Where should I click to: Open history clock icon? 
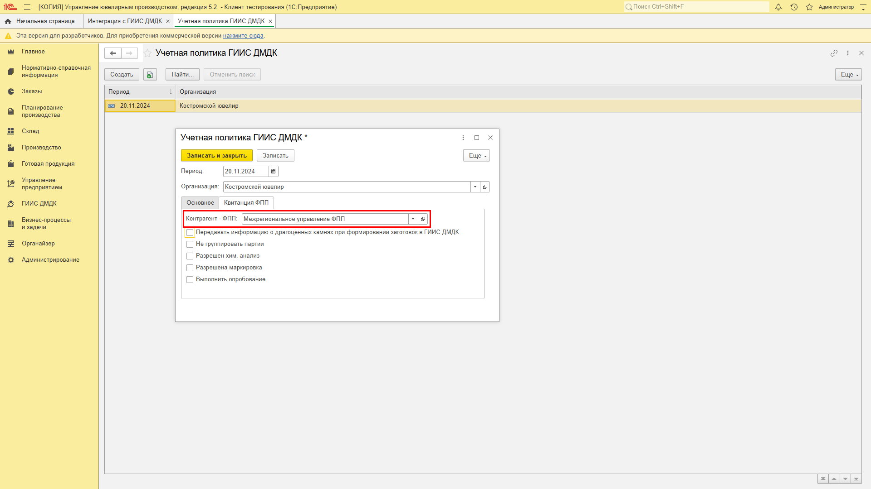794,7
